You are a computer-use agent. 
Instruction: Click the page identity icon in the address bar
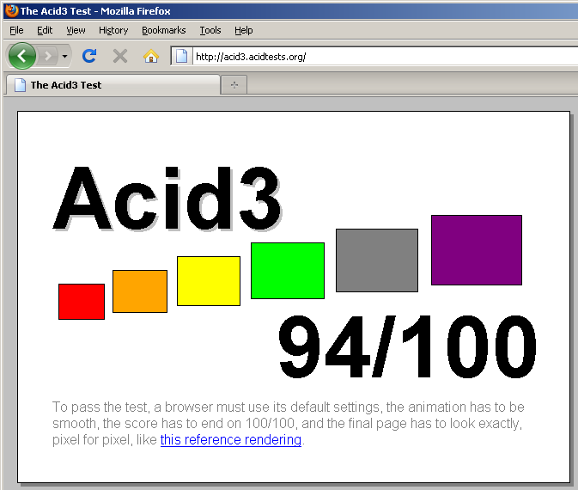(181, 56)
